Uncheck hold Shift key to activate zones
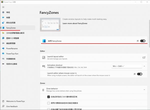 (49, 97)
